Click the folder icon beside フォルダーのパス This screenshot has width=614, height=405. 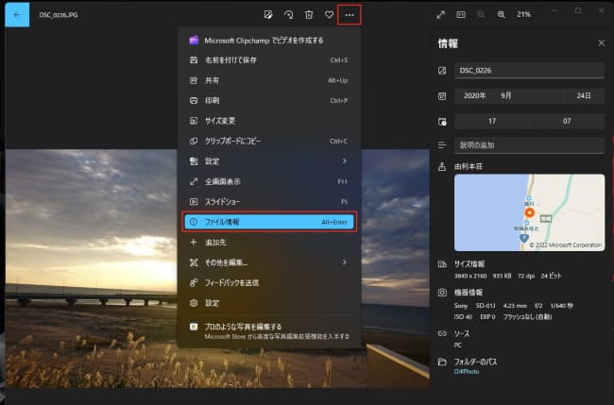coord(442,362)
